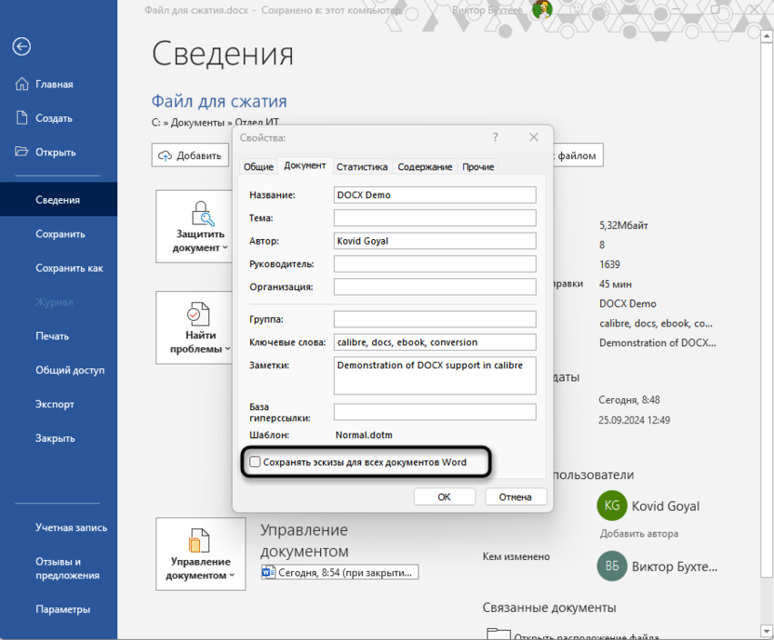Select the Документ tab
The height and width of the screenshot is (640, 774).
pos(305,166)
